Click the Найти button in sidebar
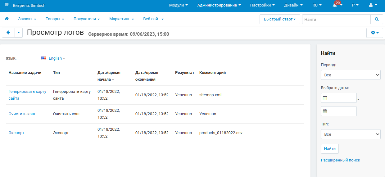This screenshot has height=177, width=385. coord(330,149)
